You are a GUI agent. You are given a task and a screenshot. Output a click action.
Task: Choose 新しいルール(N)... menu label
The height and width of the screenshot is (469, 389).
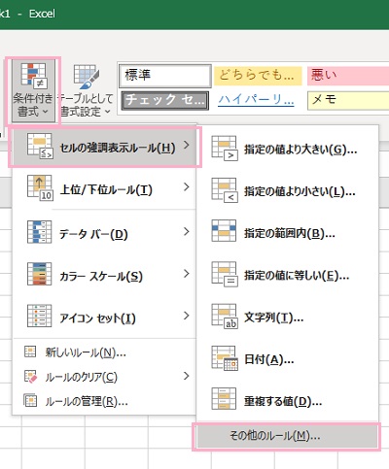tap(86, 352)
